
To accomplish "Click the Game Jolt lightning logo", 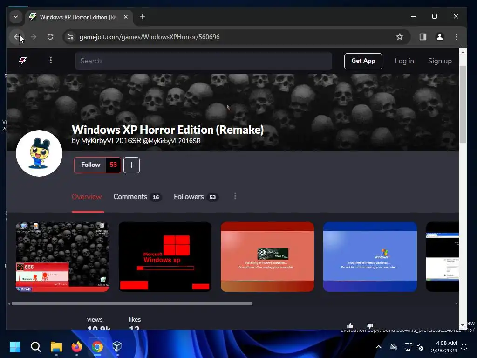I will [x=23, y=61].
